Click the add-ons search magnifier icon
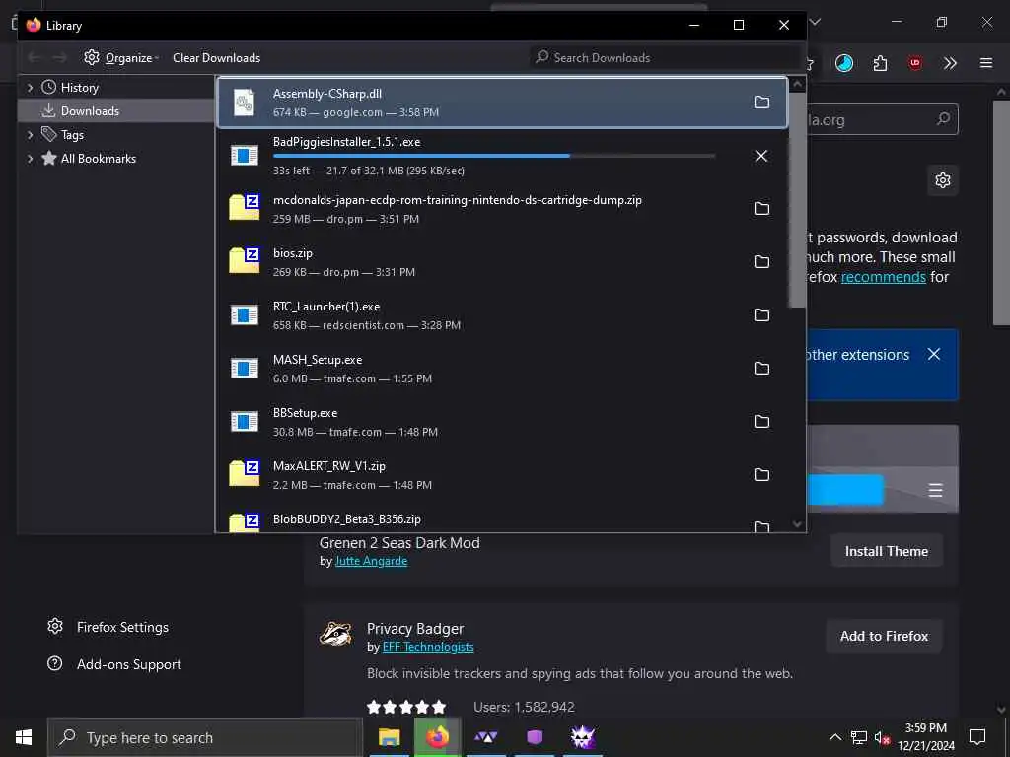Screen dimensions: 1010x757 [x=943, y=119]
